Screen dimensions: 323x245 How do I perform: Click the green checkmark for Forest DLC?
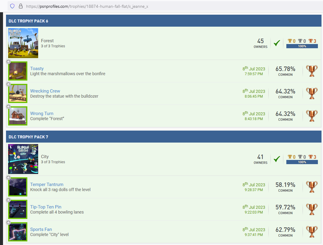coord(277,43)
